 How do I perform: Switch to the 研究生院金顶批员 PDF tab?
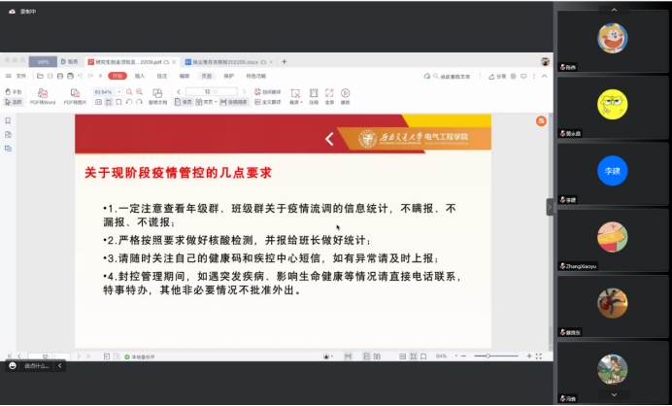(126, 61)
